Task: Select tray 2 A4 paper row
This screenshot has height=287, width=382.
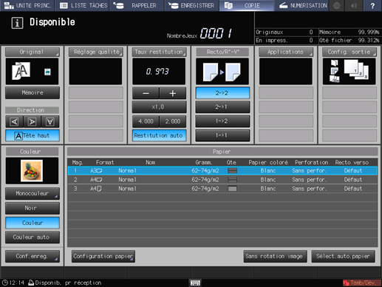Action: [222, 180]
